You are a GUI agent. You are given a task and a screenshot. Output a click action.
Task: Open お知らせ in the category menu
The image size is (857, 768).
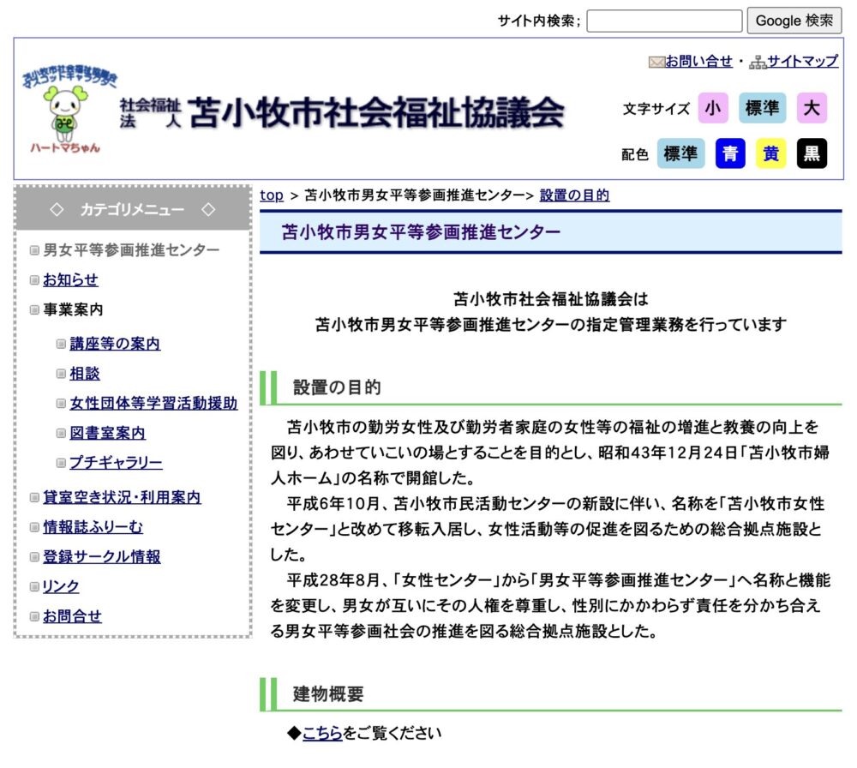70,280
